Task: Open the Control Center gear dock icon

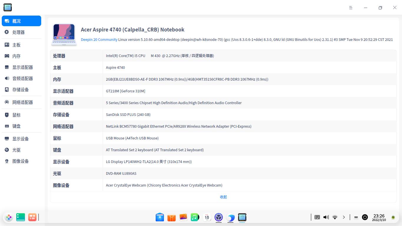Action: (x=219, y=217)
